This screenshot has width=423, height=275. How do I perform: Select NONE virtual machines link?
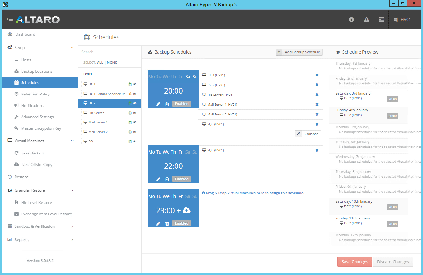(112, 63)
